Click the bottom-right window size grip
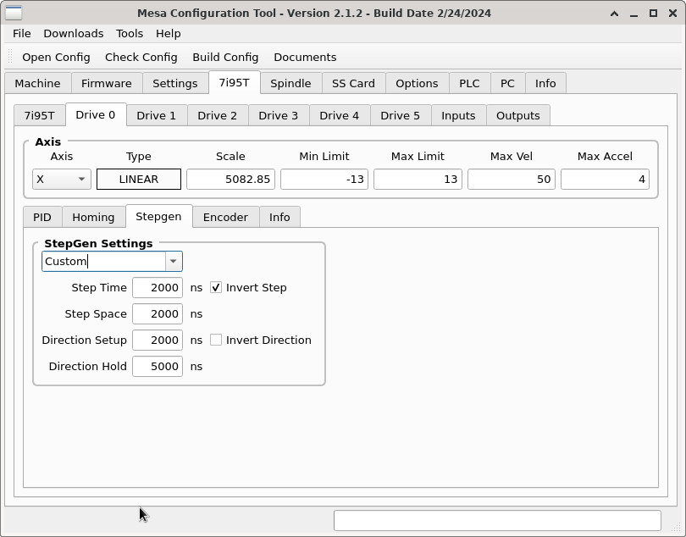Image resolution: width=686 pixels, height=537 pixels. click(677, 529)
